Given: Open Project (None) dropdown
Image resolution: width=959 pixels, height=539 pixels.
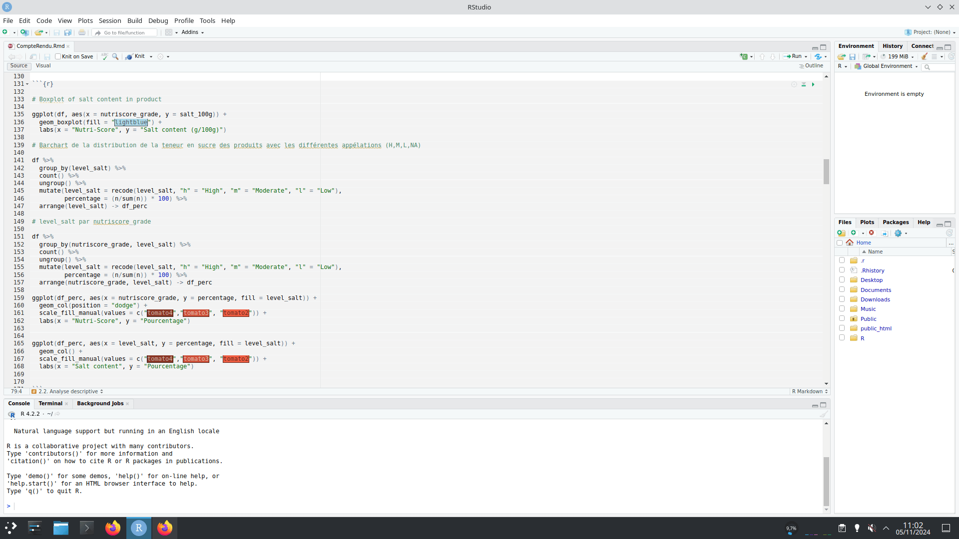Looking at the screenshot, I should pos(930,32).
